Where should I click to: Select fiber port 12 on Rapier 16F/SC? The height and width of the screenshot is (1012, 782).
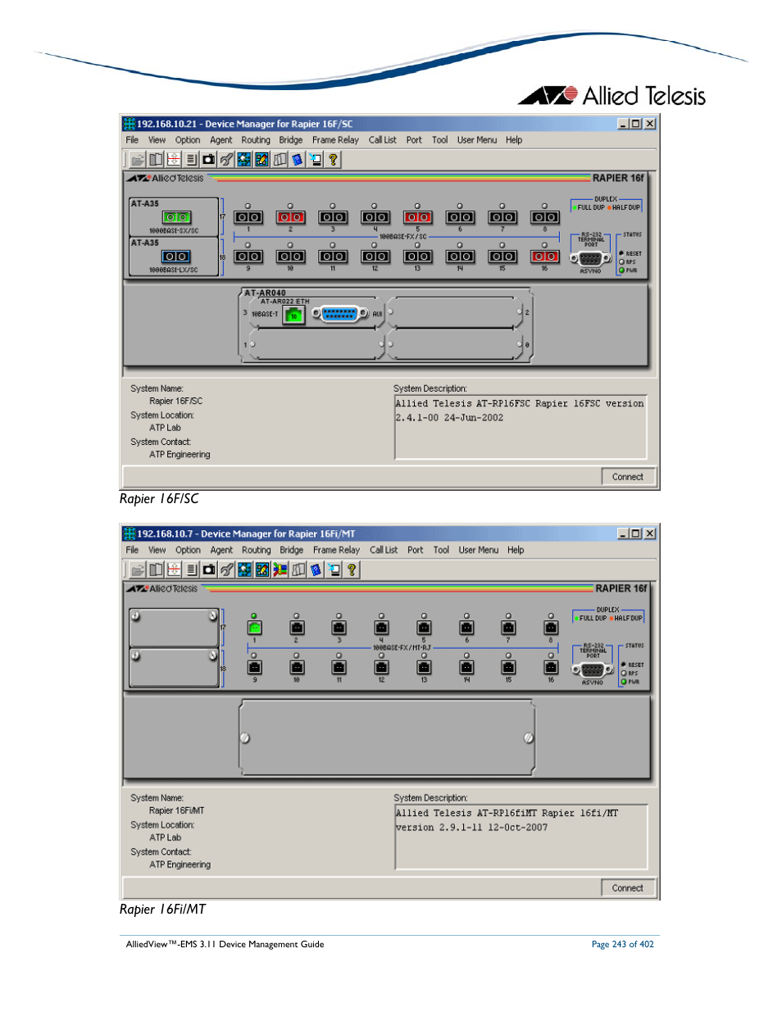pos(375,256)
